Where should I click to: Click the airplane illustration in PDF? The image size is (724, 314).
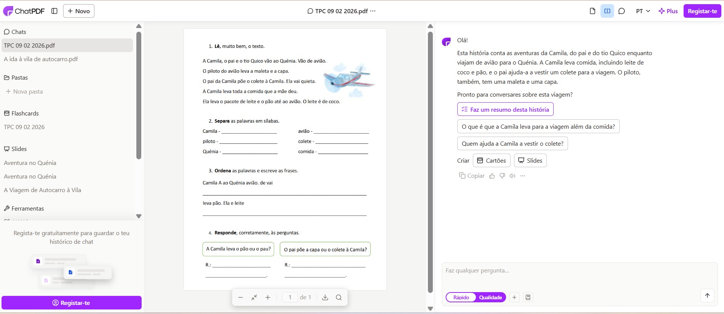tap(349, 80)
